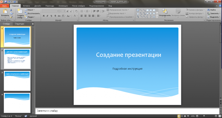
Task: Select the Format Painter brush icon
Action: [11, 17]
